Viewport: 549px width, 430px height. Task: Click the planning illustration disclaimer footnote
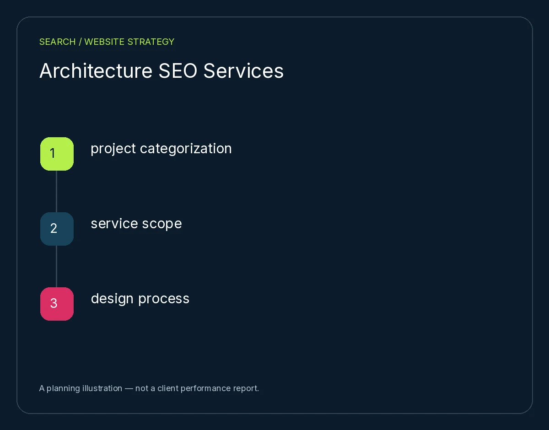pos(149,388)
